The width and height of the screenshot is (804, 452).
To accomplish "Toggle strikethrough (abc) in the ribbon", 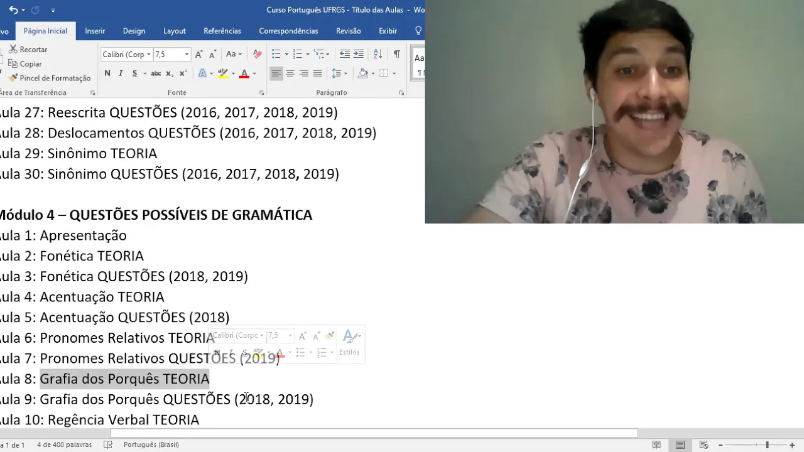I will coord(156,73).
